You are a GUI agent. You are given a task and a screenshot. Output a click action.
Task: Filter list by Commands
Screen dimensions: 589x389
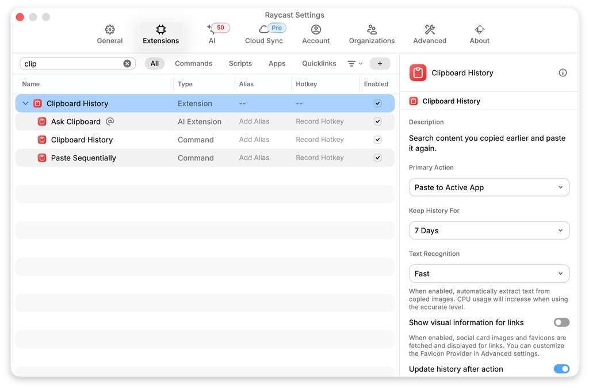[193, 63]
